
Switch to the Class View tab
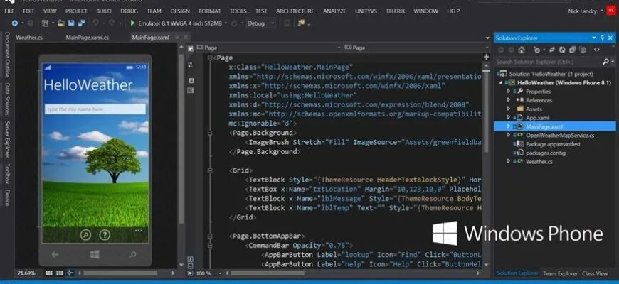[595, 273]
